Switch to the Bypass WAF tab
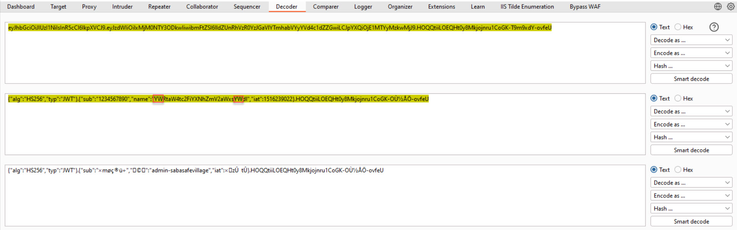Image resolution: width=737 pixels, height=230 pixels. click(585, 7)
